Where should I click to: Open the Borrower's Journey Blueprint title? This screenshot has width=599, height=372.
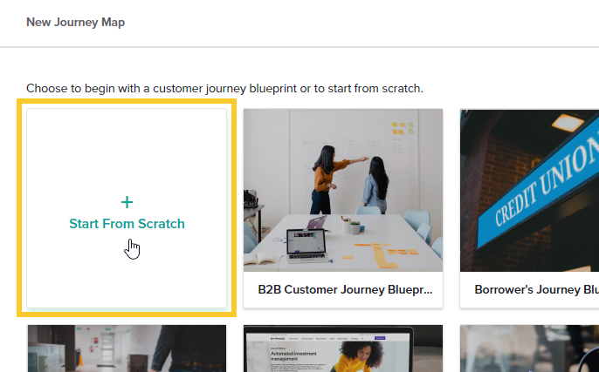point(535,289)
